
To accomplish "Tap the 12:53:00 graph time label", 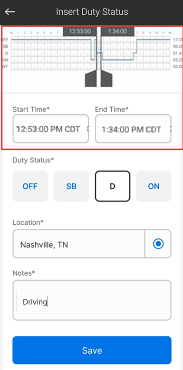I will pos(80,31).
